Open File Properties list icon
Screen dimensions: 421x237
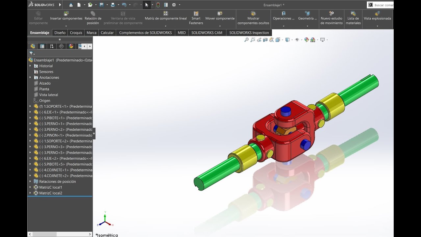point(166,5)
